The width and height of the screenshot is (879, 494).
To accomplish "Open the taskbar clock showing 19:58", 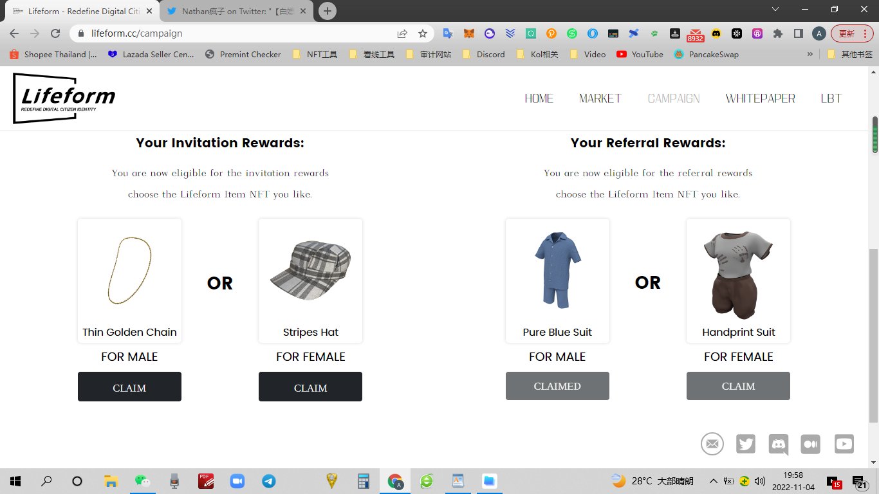I will tap(794, 480).
